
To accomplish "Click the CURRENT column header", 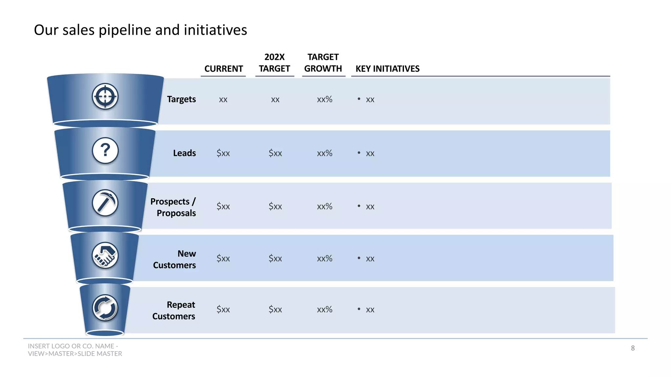I will point(223,69).
